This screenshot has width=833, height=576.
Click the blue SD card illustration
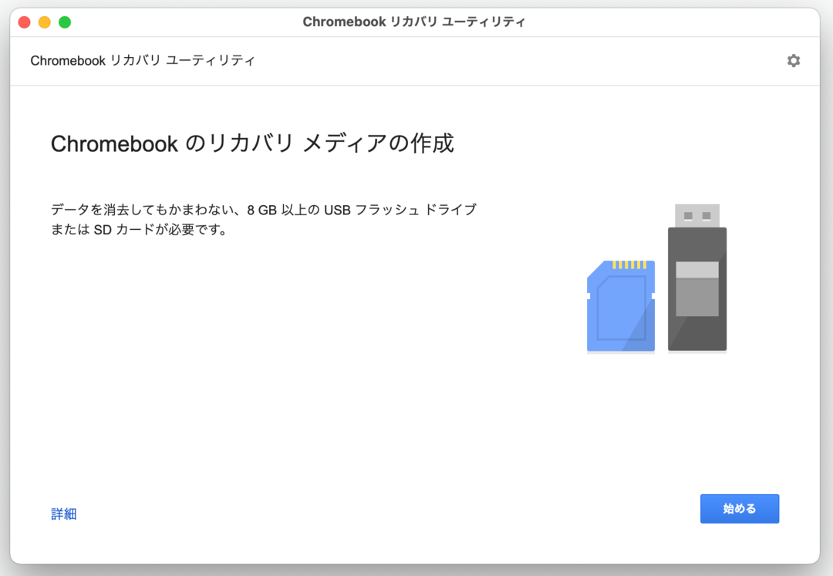[620, 306]
